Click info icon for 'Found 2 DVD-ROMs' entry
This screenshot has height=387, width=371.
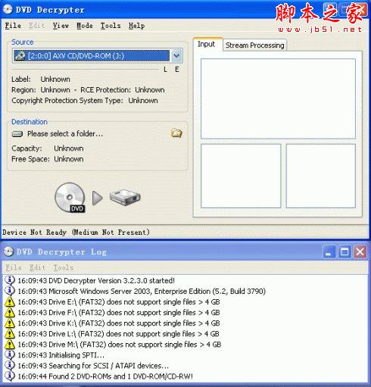10,376
